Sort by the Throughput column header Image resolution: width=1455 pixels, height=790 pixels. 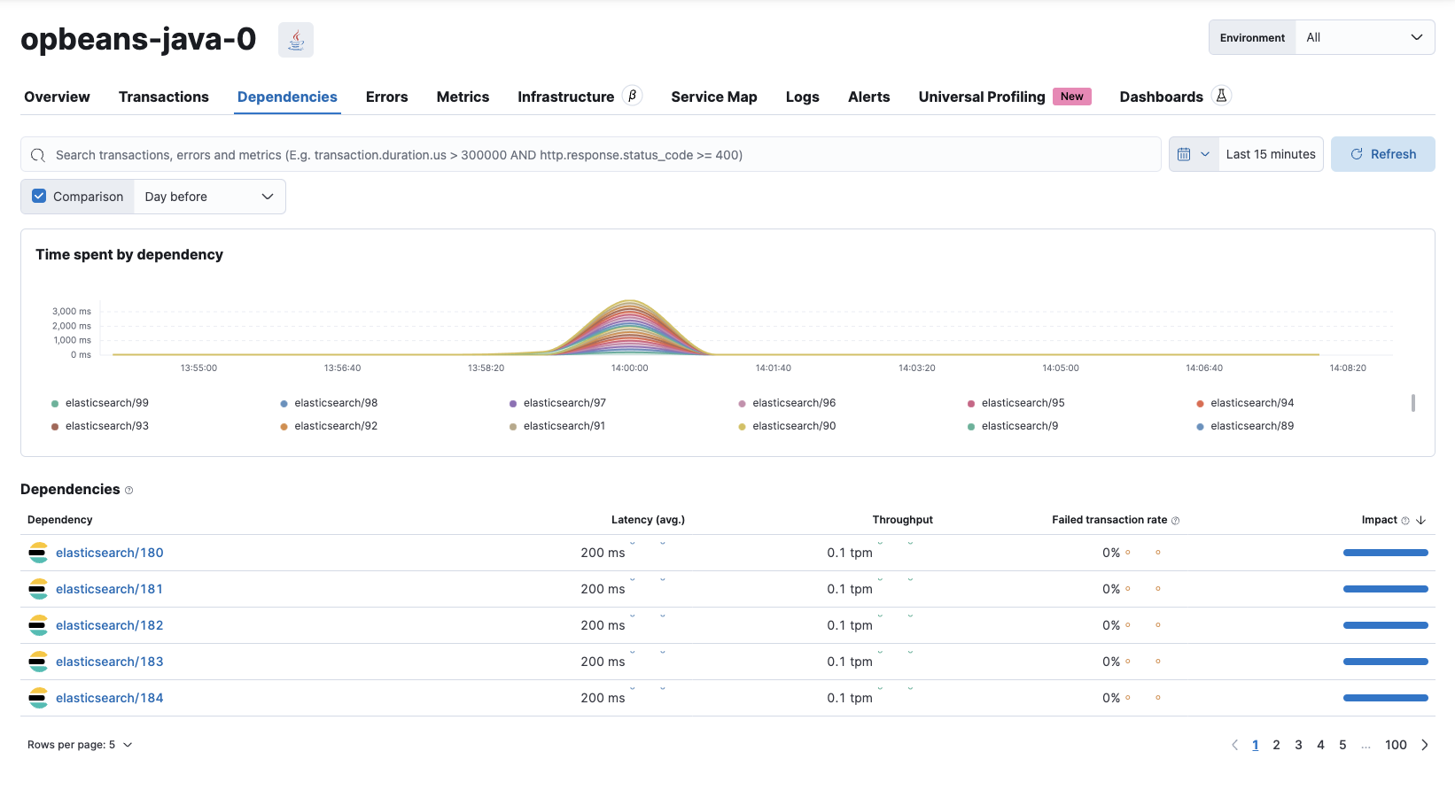point(902,520)
